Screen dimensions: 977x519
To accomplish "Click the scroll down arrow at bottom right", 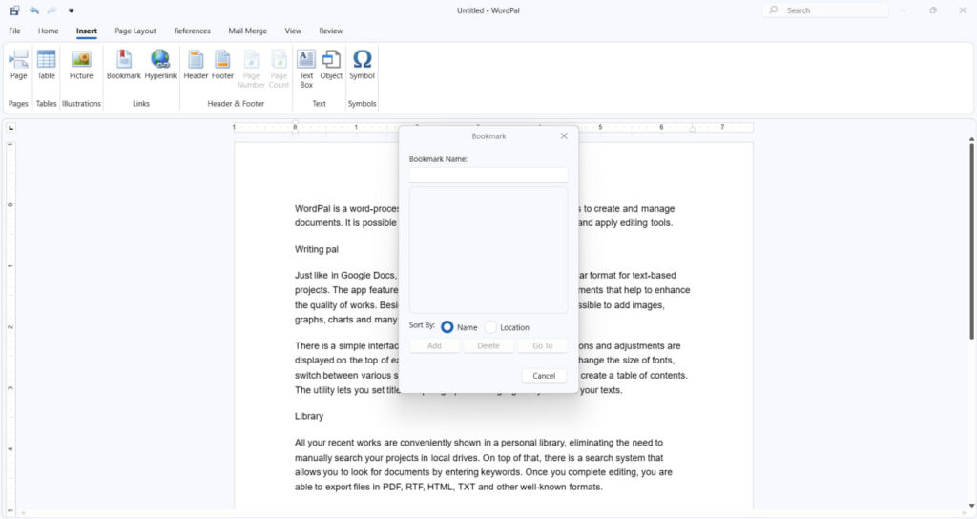I will (x=971, y=506).
